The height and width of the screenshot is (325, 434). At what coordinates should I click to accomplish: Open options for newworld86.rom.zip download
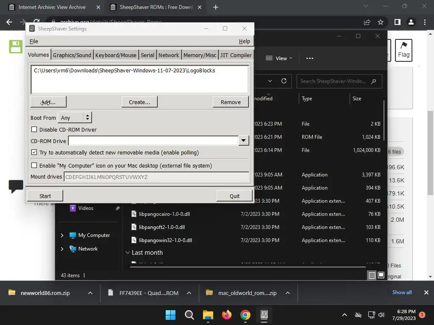coord(90,293)
